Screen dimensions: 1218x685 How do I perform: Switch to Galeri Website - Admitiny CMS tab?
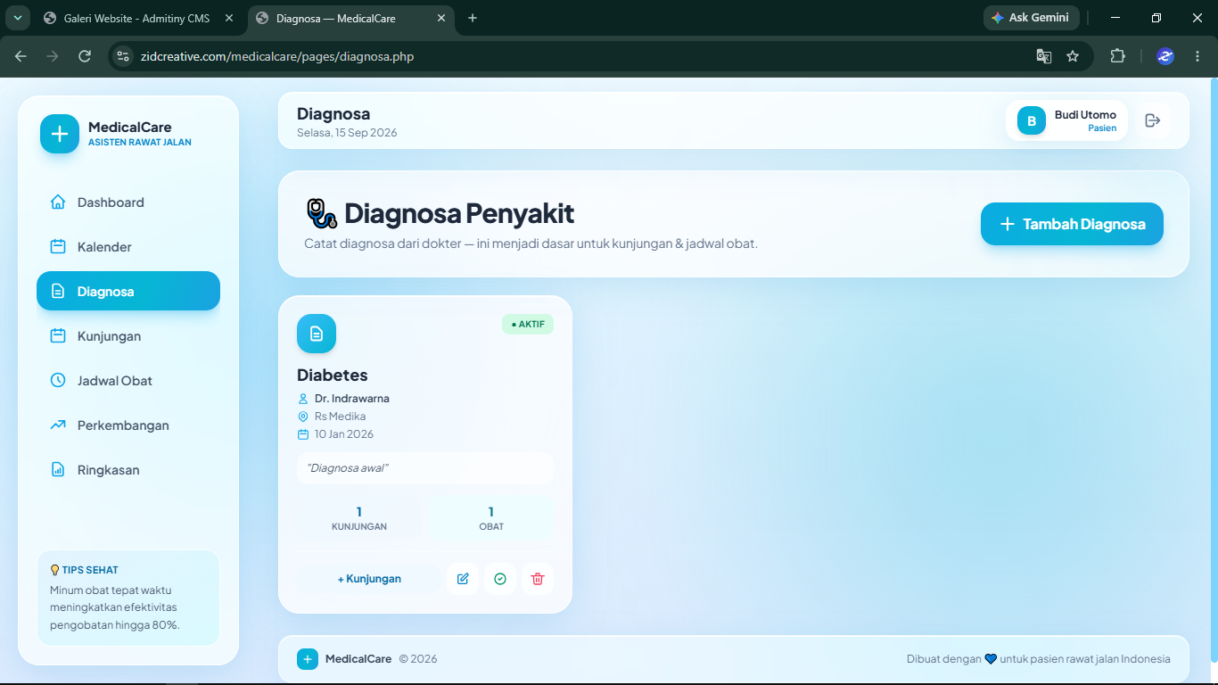coord(138,18)
